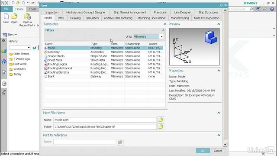The width and height of the screenshot is (277, 156).
Task: Click the Roles icon in resource bar
Action: tap(4, 92)
